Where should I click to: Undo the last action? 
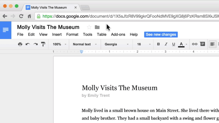click(28, 44)
